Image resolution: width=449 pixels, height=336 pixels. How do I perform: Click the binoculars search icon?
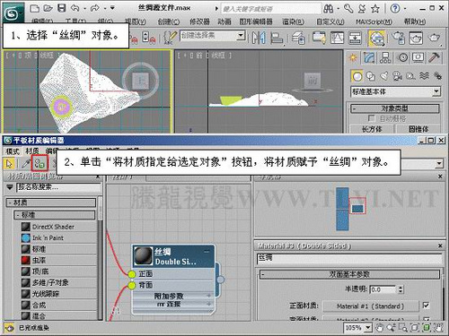point(329,9)
